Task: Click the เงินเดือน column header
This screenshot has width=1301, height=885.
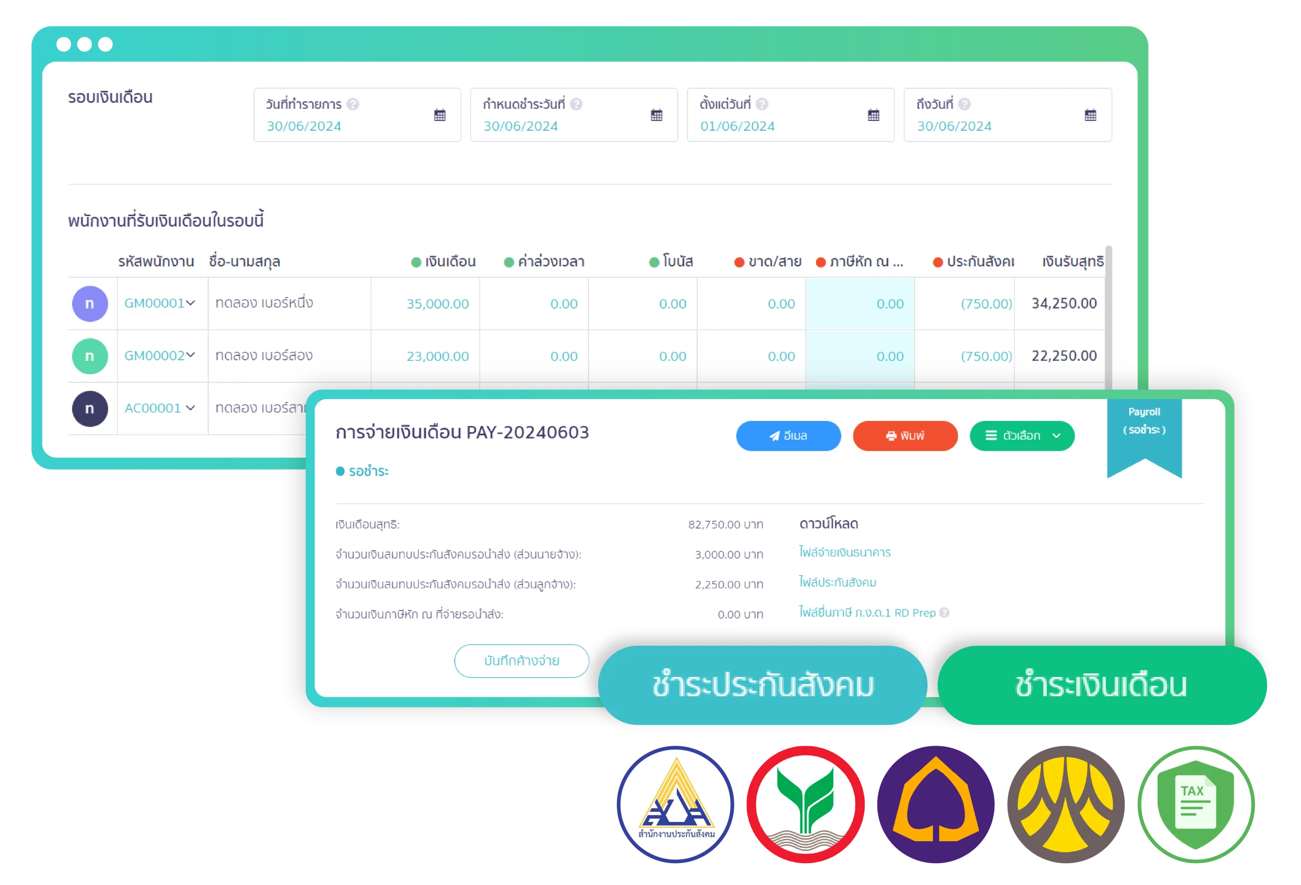Action: pos(443,261)
